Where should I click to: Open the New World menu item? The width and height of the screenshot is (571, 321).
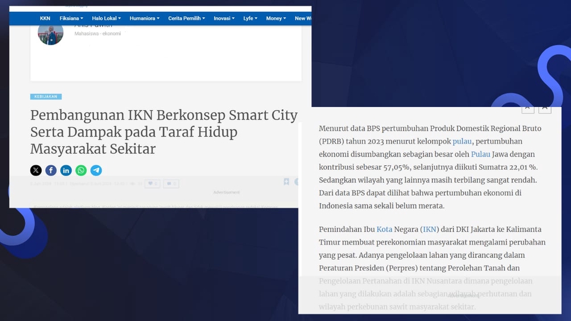(303, 18)
